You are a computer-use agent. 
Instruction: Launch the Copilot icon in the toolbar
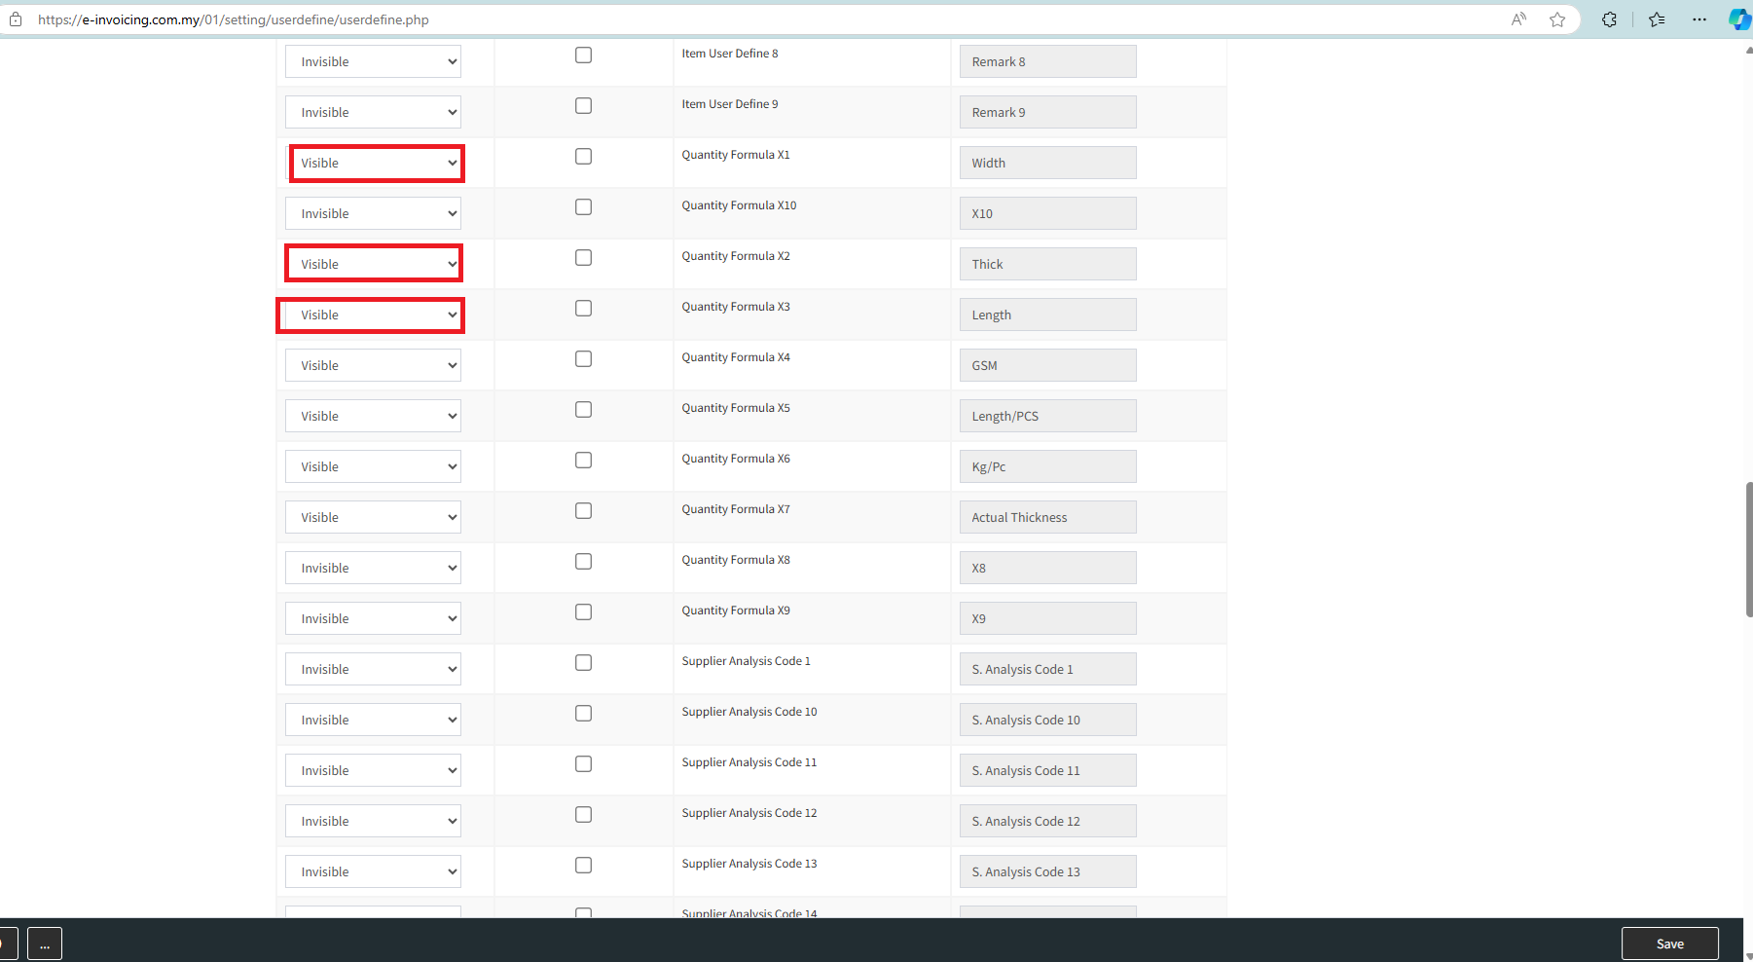(x=1738, y=19)
